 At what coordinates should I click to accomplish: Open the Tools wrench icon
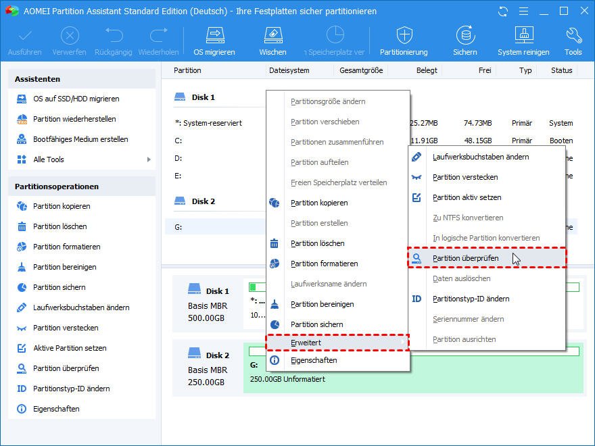[x=573, y=36]
